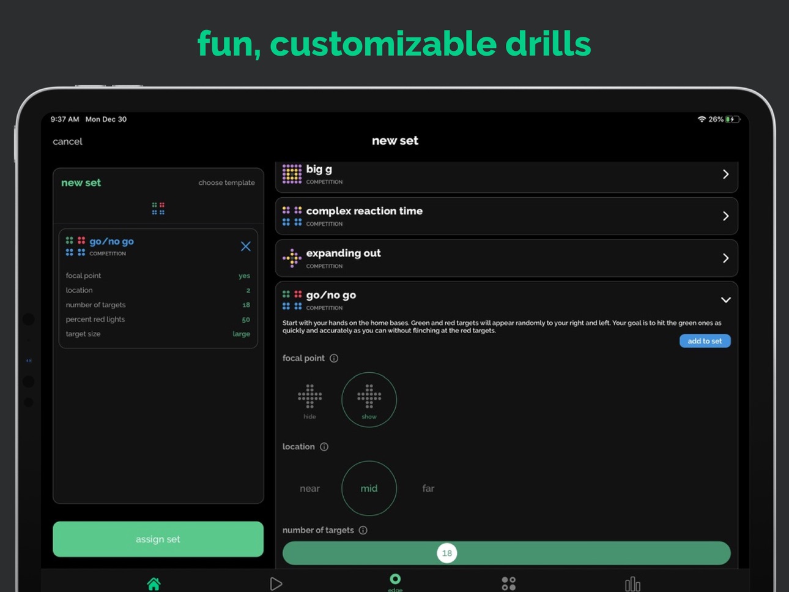Viewport: 789px width, 592px height.
Task: Collapse the go/no go drill
Action: (725, 300)
